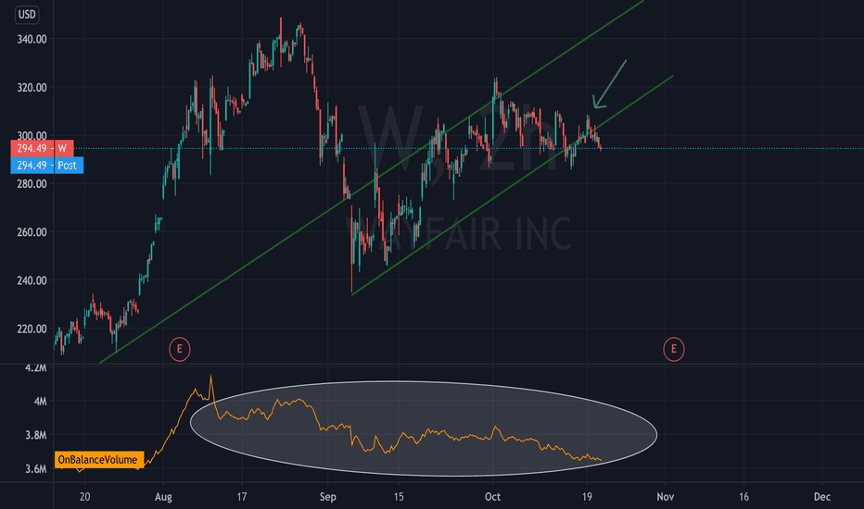The width and height of the screenshot is (864, 509).
Task: Click the 280.00 price axis label
Action: click(x=32, y=184)
